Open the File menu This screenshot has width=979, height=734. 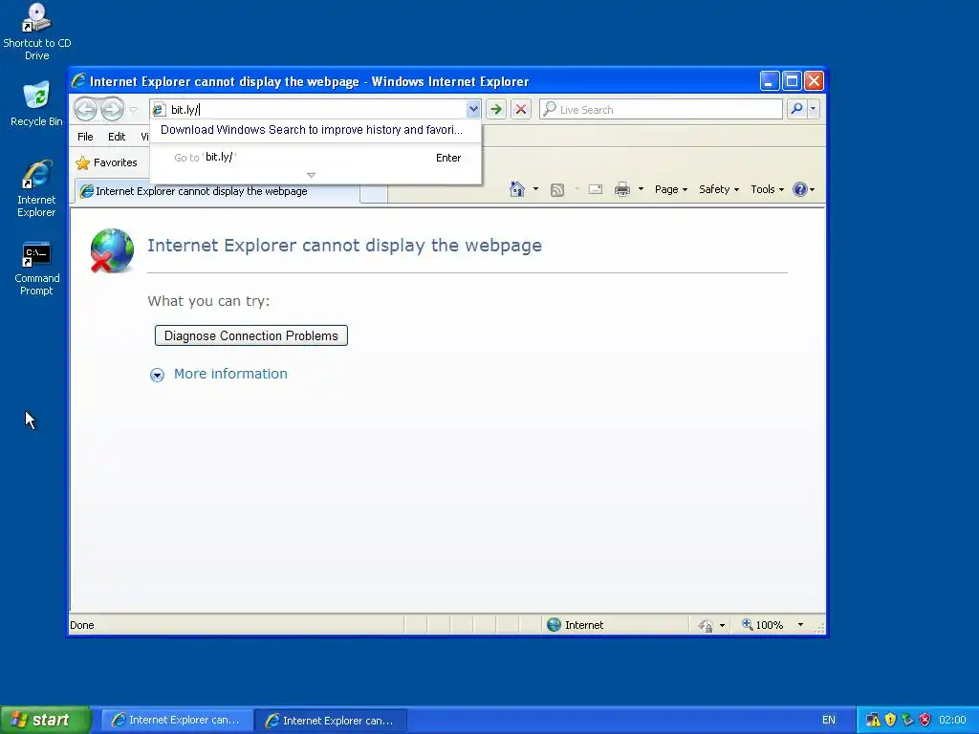[x=85, y=137]
